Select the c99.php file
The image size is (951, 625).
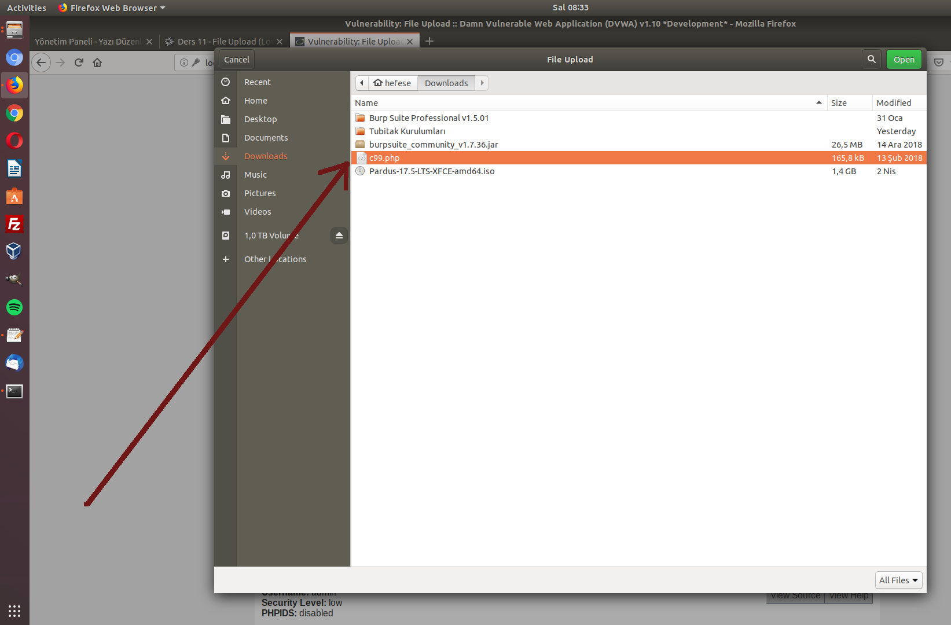[x=638, y=158]
